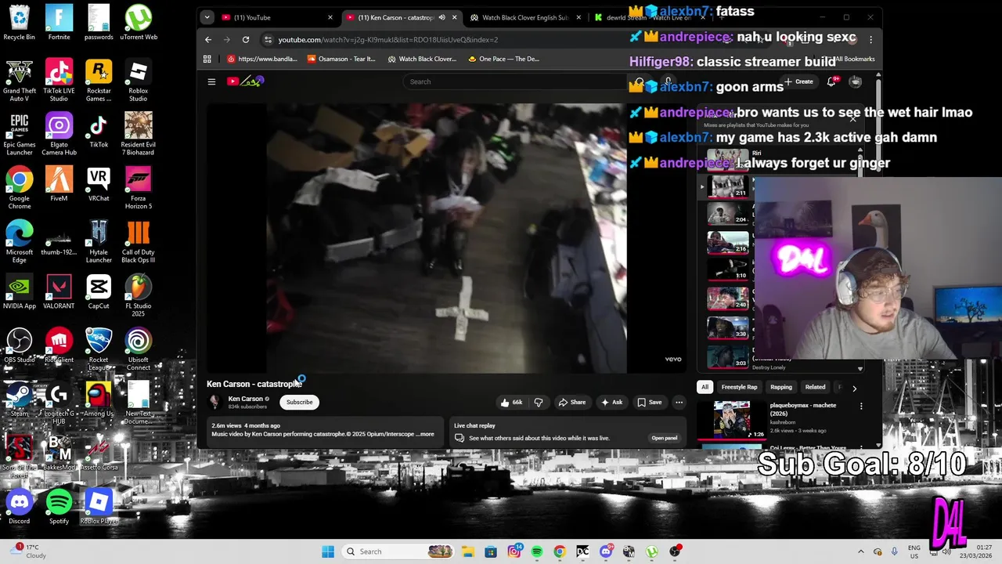
Task: Launch FiveM from the desktop
Action: (x=59, y=184)
